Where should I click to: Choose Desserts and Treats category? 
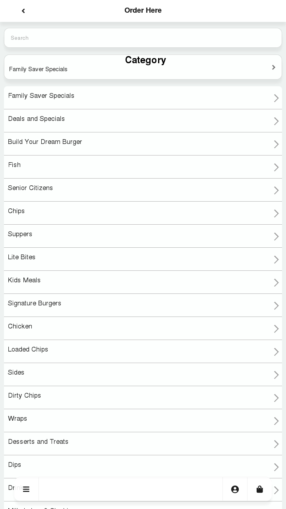38,442
